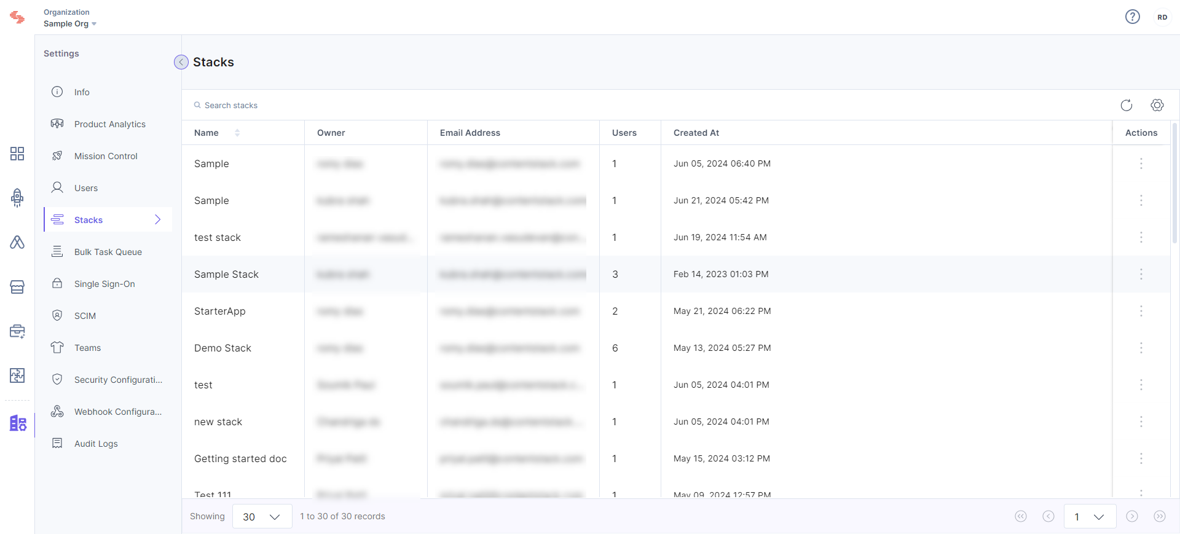The height and width of the screenshot is (534, 1180).
Task: Open Bulk Task Queue
Action: (x=108, y=251)
